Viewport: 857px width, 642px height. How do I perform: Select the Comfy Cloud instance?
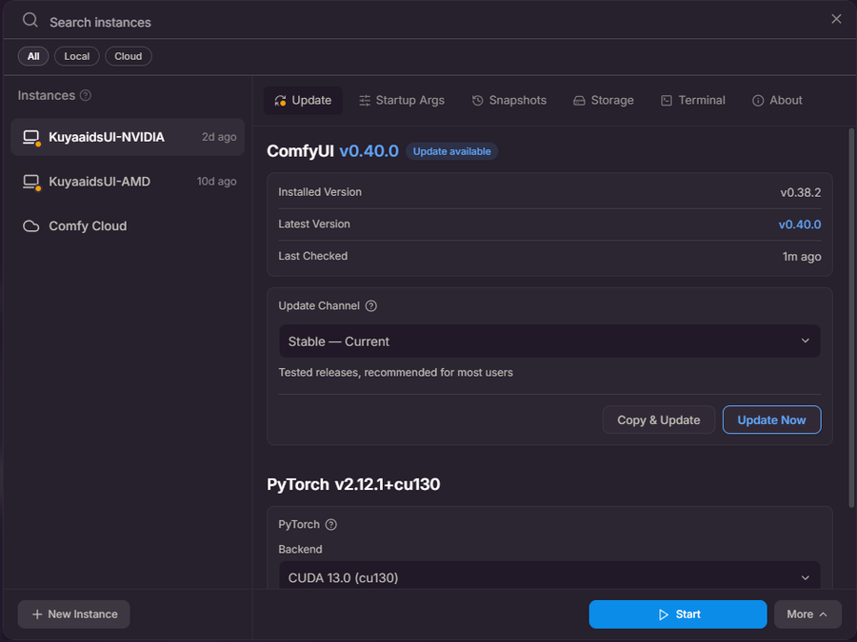coord(128,226)
